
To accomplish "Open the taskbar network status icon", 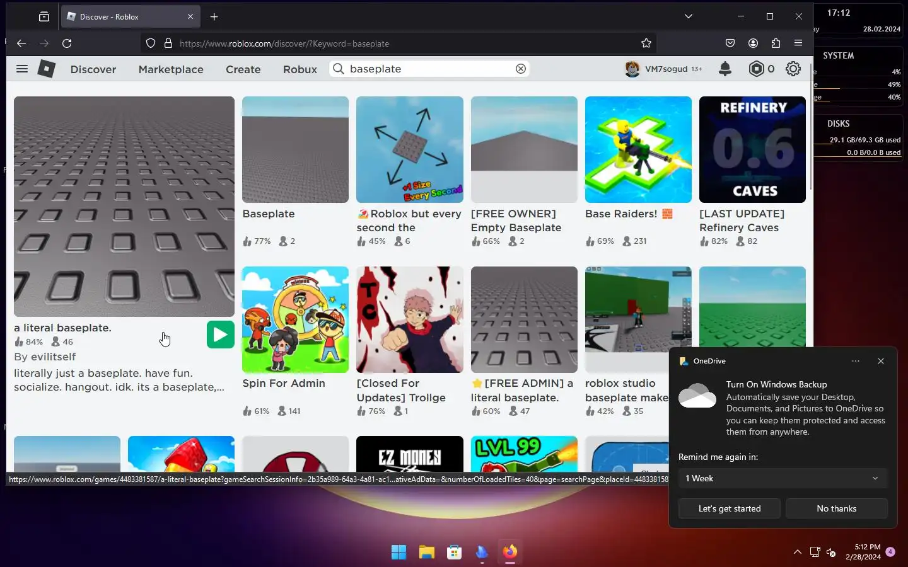I will tap(815, 552).
